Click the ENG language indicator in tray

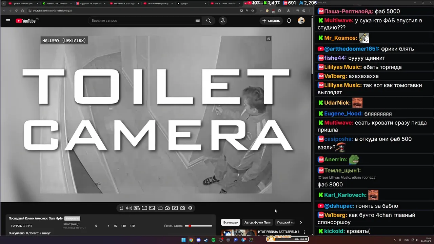(407, 240)
